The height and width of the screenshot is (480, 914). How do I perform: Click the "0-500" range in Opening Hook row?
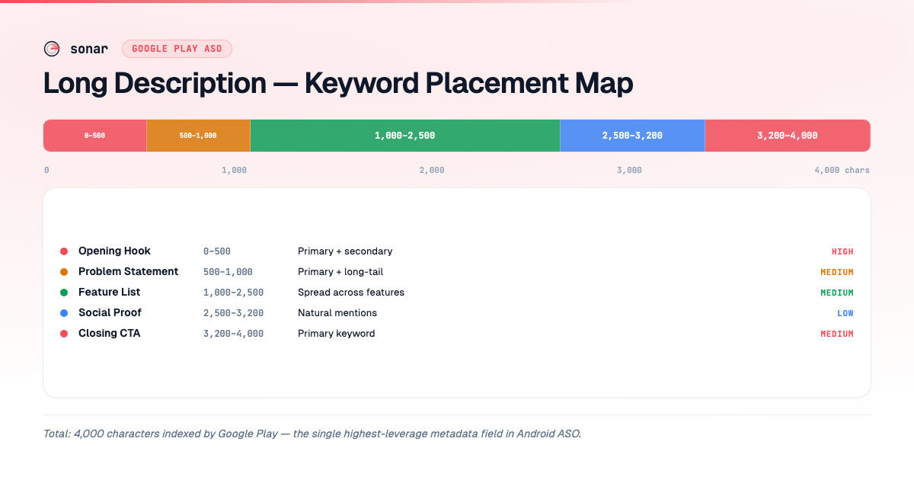217,251
